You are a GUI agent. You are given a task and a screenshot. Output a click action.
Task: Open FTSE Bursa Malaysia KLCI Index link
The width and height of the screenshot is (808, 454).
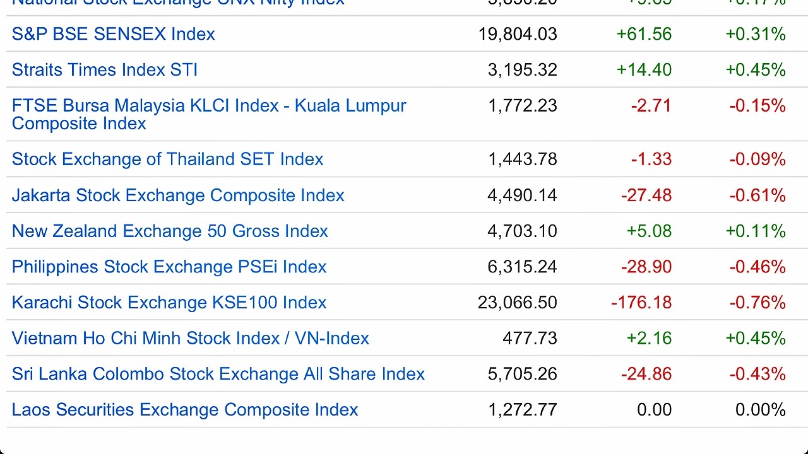pos(209,114)
